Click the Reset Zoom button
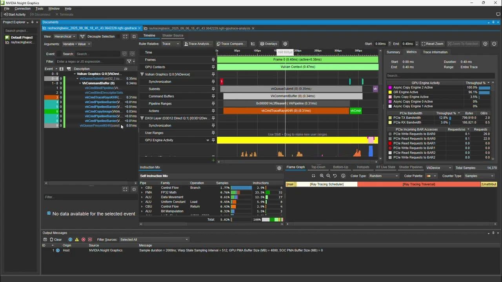This screenshot has width=502, height=282. click(432, 44)
